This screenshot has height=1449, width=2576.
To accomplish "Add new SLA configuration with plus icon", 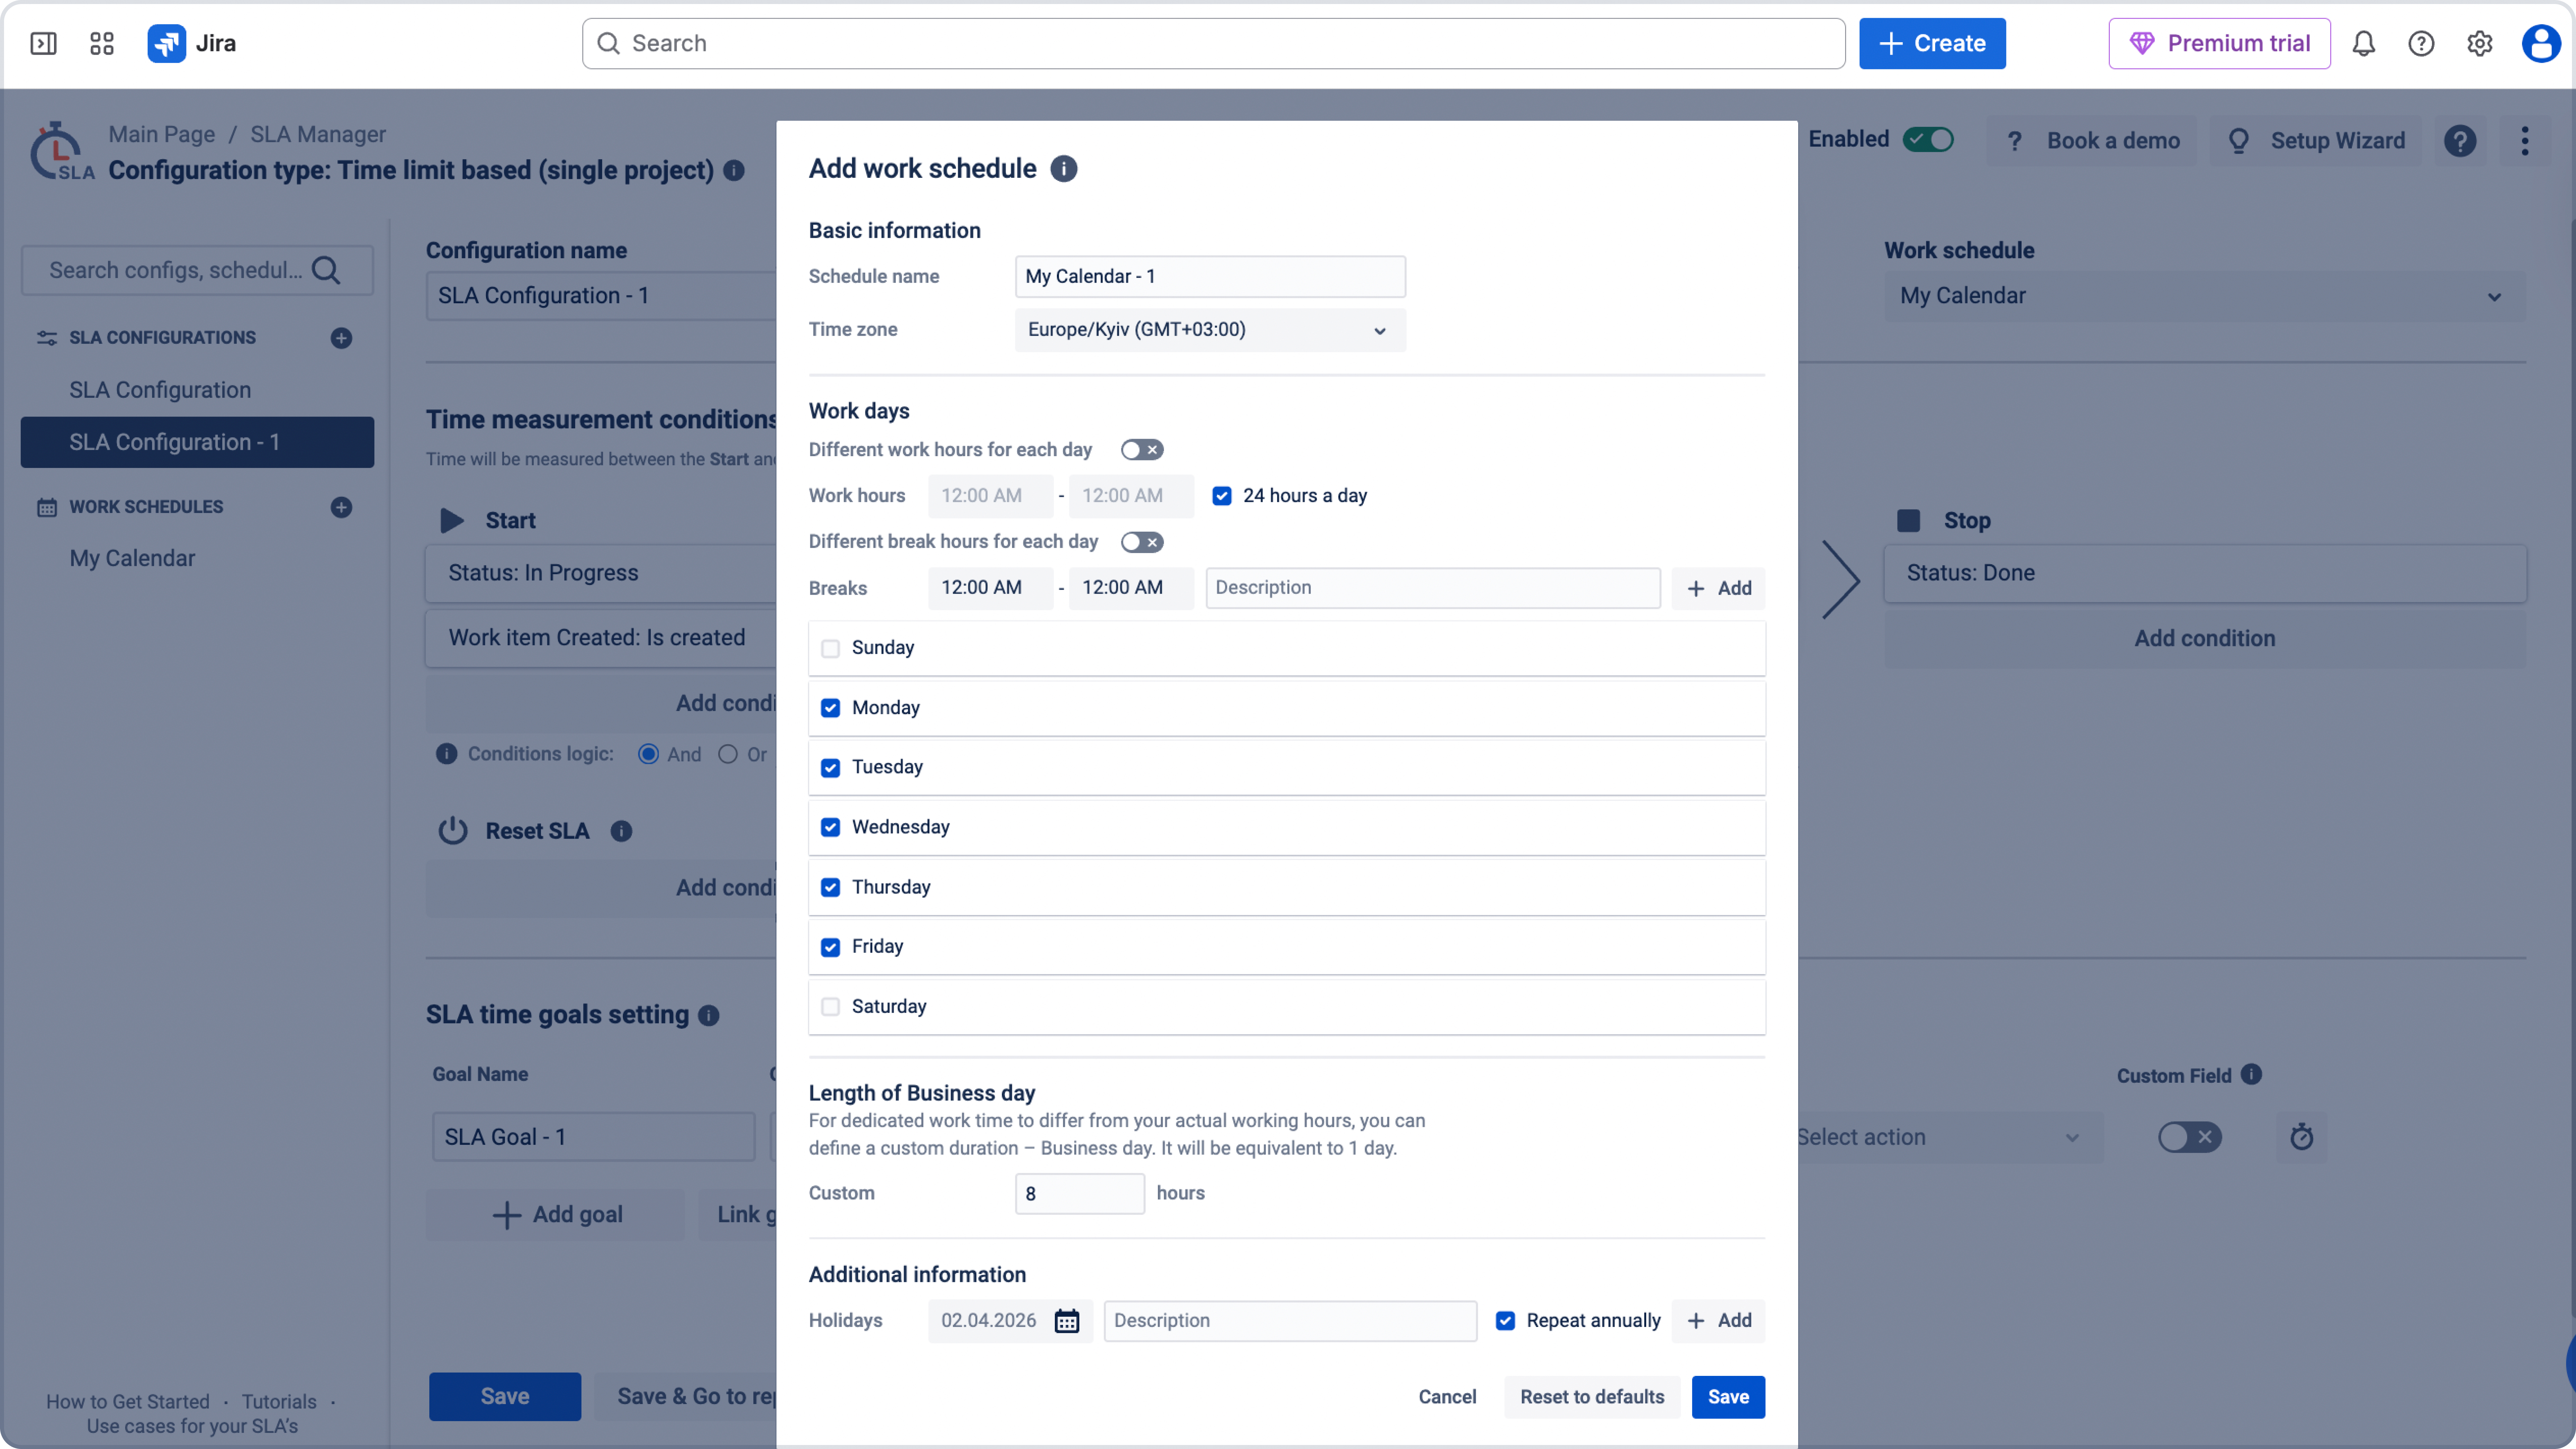I will pyautogui.click(x=341, y=338).
